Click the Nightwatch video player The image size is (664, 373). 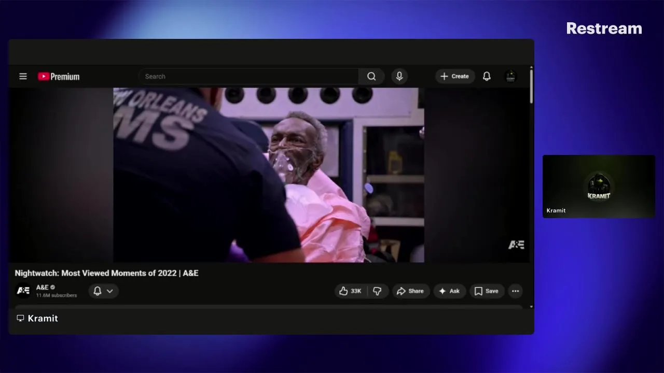pos(269,175)
